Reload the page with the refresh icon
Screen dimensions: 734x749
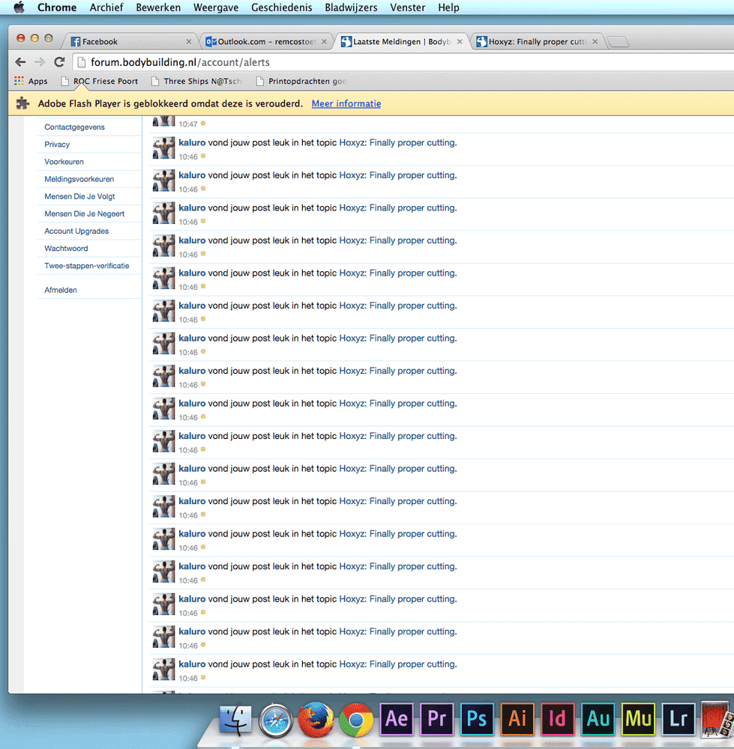[x=59, y=62]
